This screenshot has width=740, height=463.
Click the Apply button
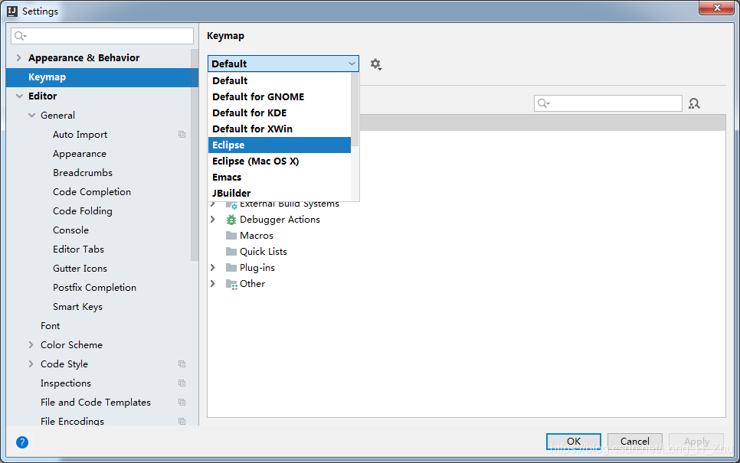pos(696,442)
